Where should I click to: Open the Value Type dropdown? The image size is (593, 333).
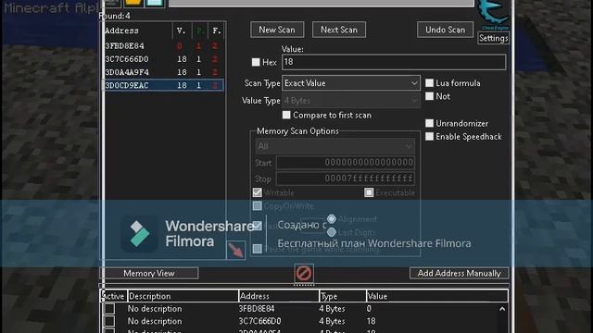tap(351, 101)
